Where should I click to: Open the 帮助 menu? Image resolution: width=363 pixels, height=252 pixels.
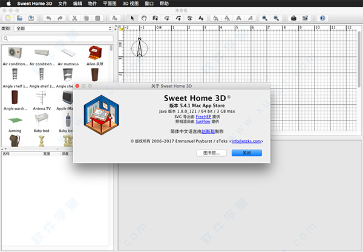pyautogui.click(x=164, y=4)
